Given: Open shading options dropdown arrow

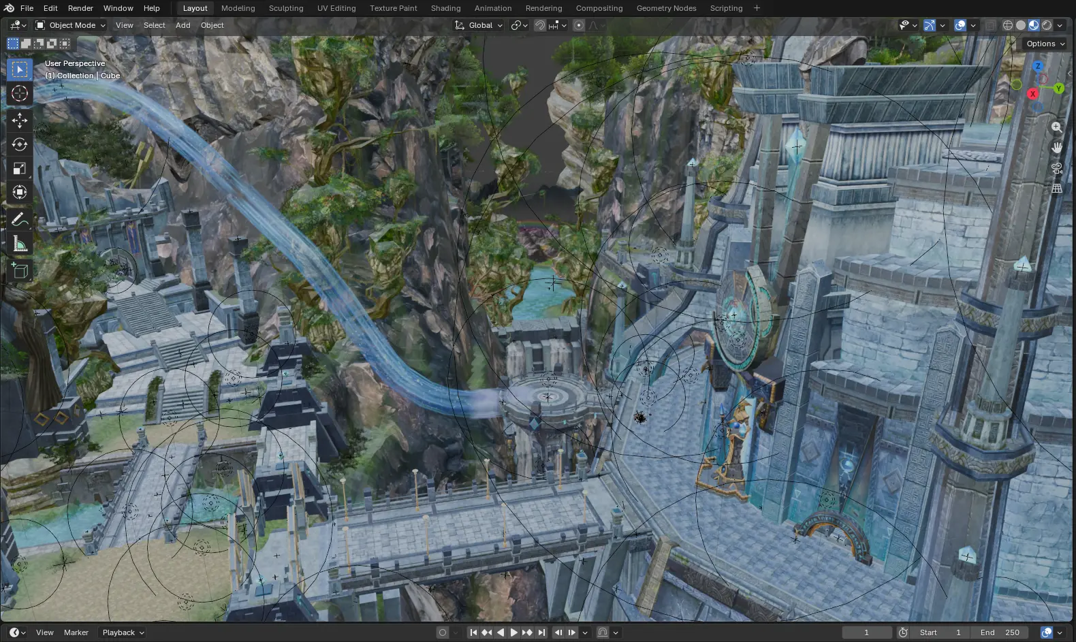Looking at the screenshot, I should point(1060,25).
